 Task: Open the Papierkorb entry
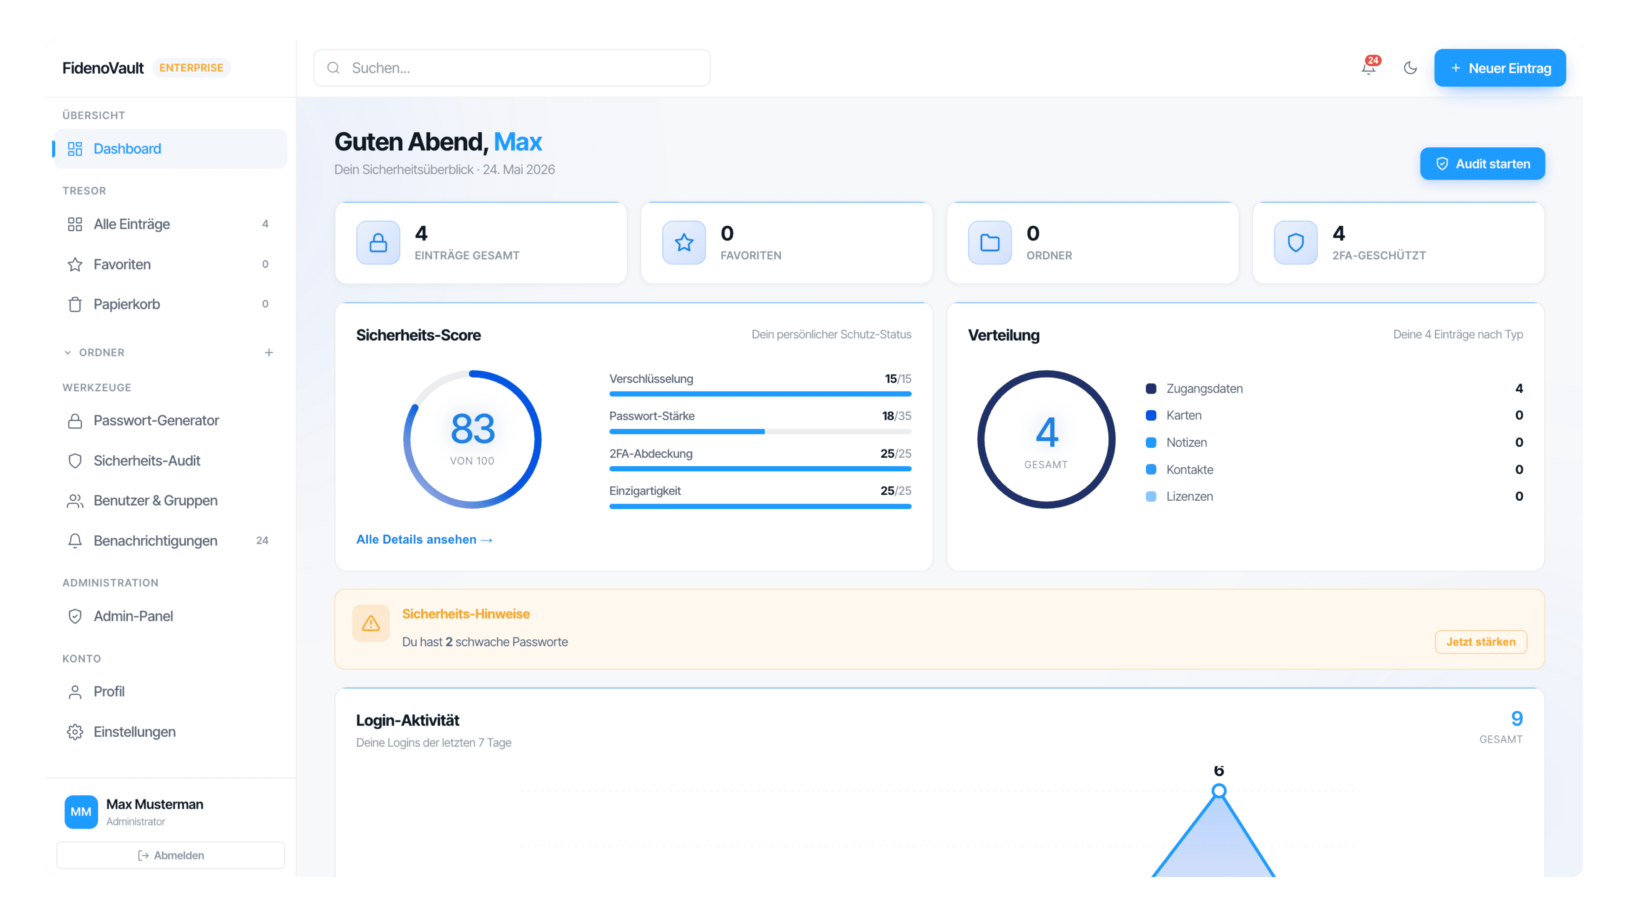click(170, 304)
